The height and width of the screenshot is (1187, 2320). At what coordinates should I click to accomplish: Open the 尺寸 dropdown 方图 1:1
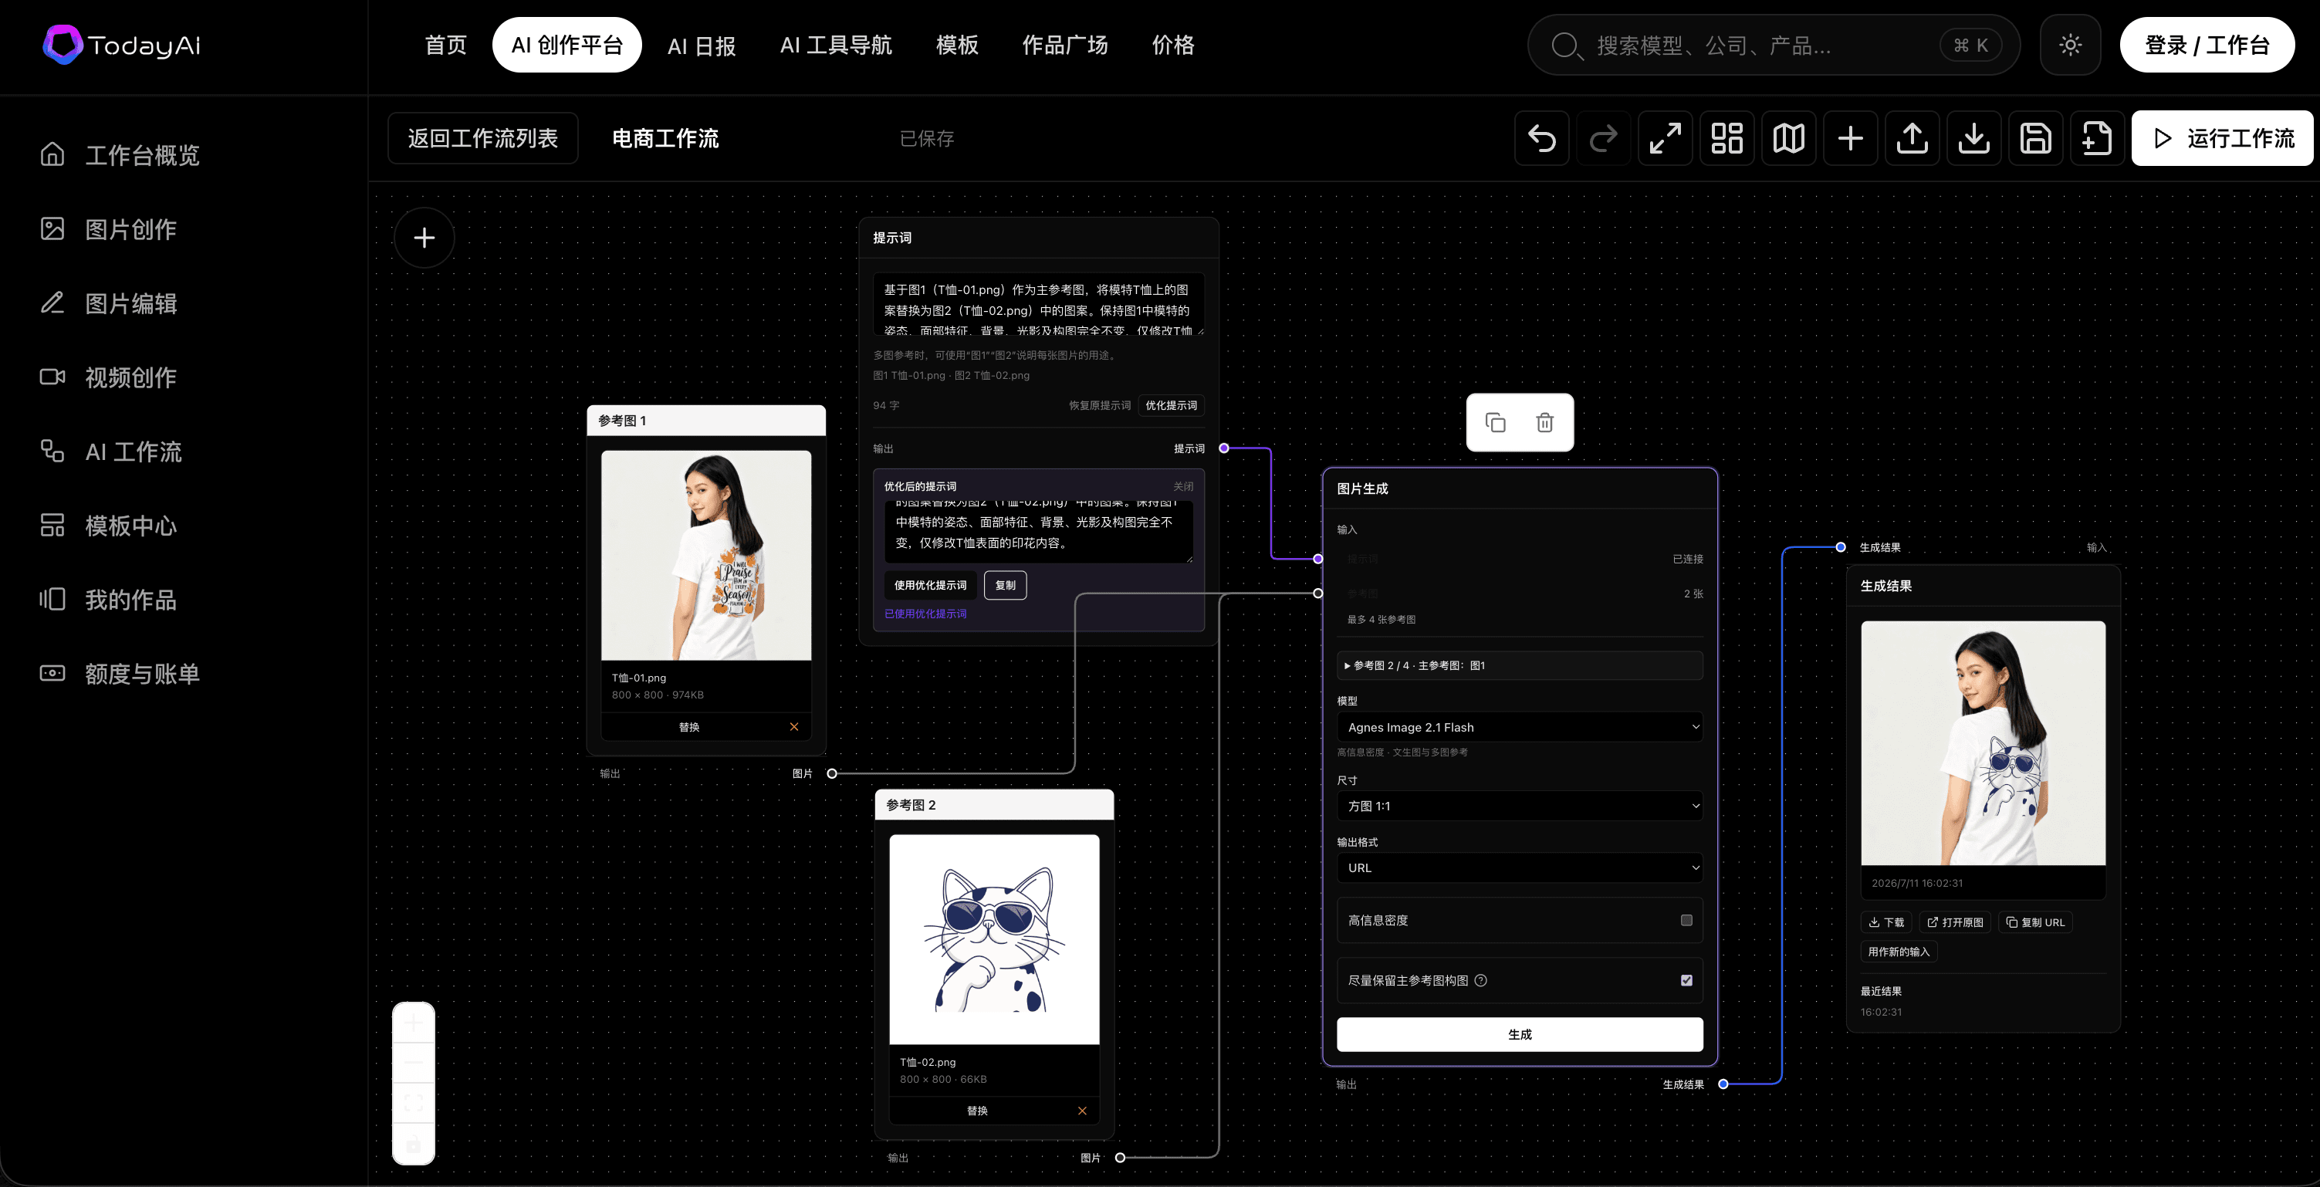1520,806
